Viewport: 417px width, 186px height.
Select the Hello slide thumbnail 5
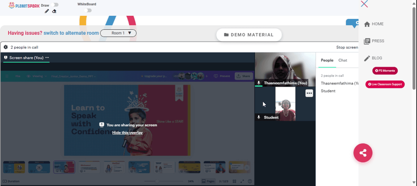click(114, 167)
